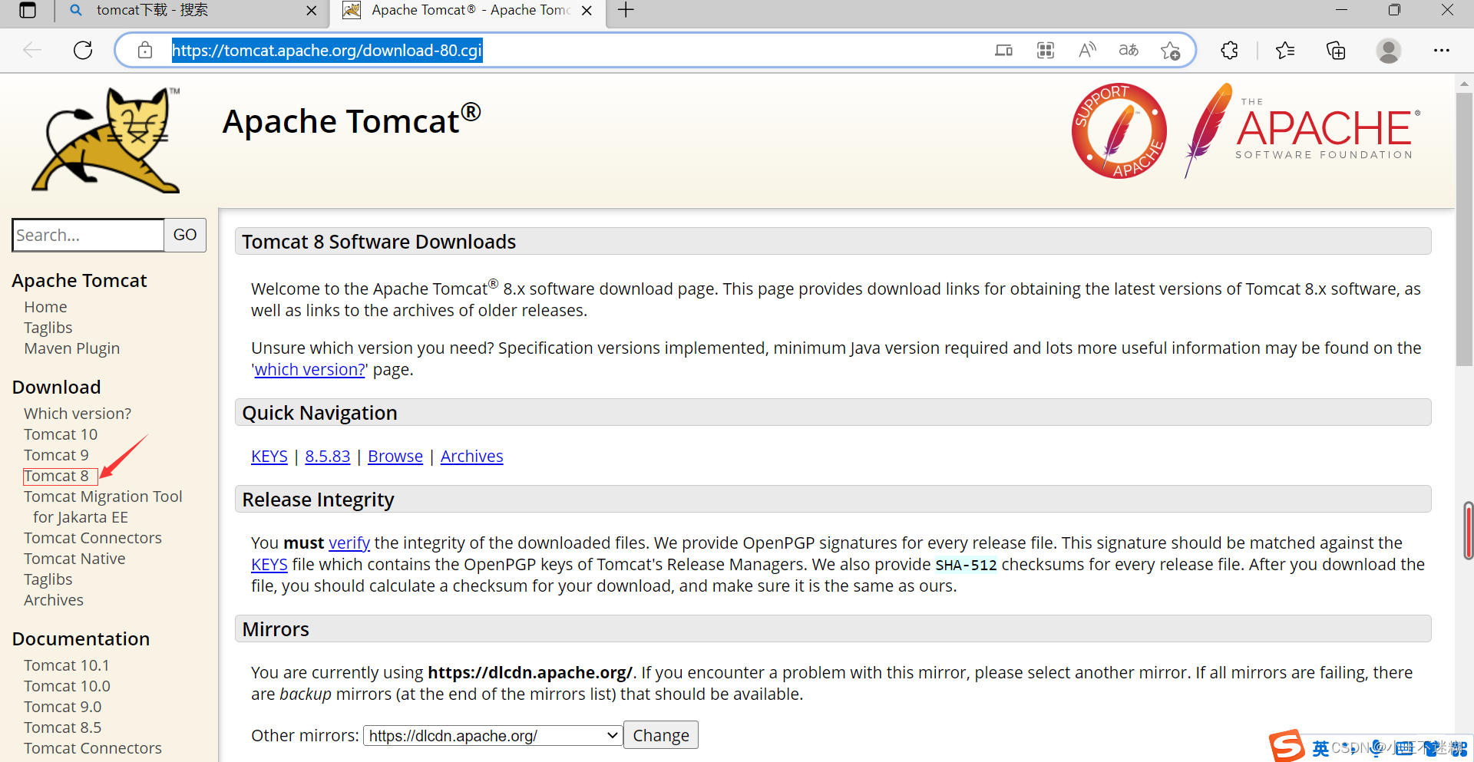Open the app available device icon
The height and width of the screenshot is (762, 1474).
[1003, 51]
